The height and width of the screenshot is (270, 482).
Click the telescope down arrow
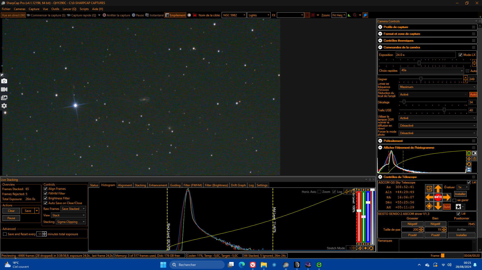pos(438,206)
